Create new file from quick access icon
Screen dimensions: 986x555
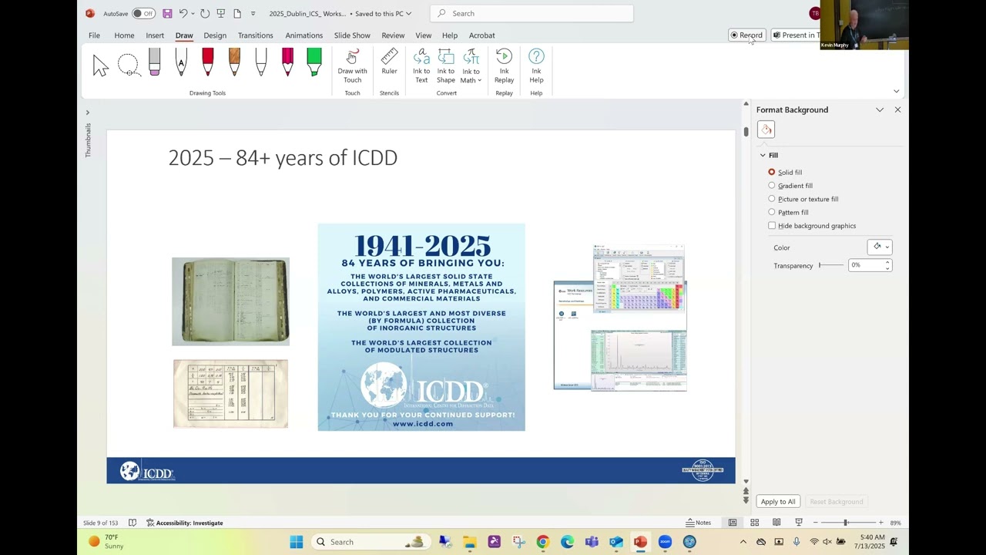[x=237, y=13]
